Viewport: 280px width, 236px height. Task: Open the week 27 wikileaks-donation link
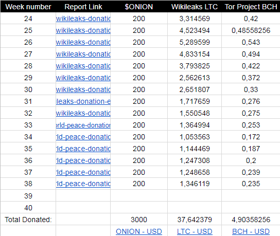pos(83,54)
